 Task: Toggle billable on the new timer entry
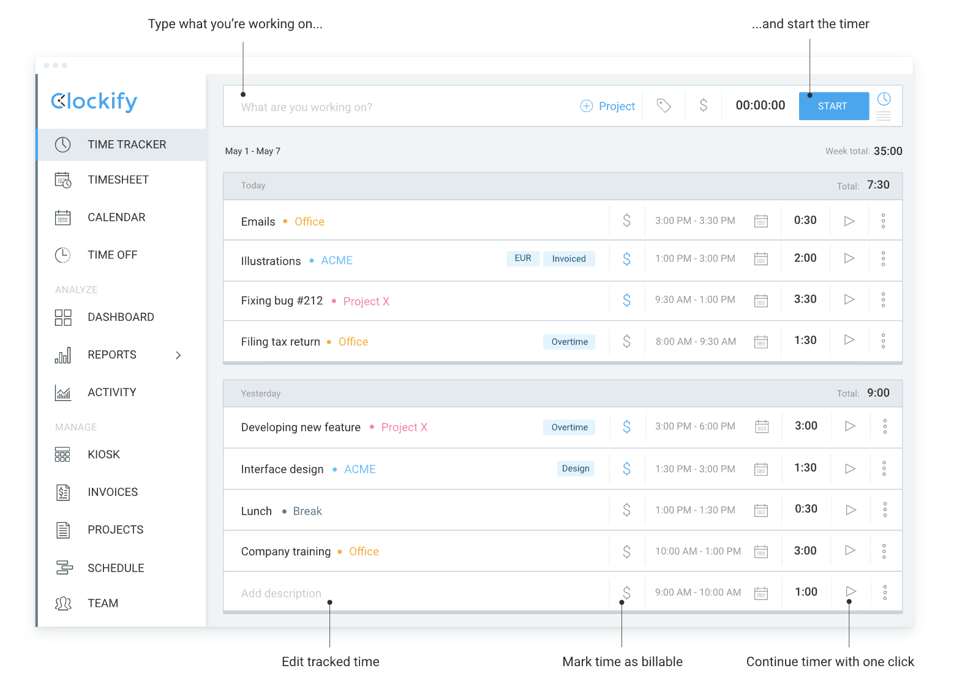[x=704, y=106]
